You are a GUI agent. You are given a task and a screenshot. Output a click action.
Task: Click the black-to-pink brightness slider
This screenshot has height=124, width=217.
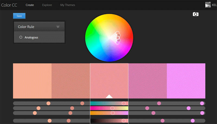point(109,121)
